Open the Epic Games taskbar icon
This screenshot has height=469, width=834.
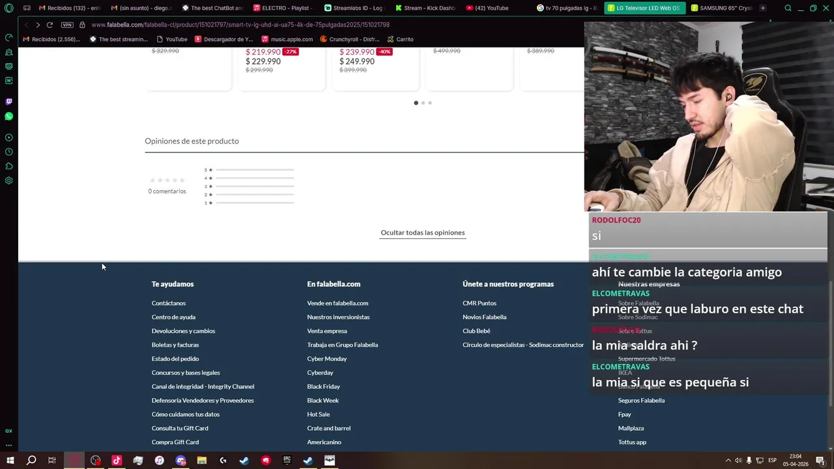[287, 461]
